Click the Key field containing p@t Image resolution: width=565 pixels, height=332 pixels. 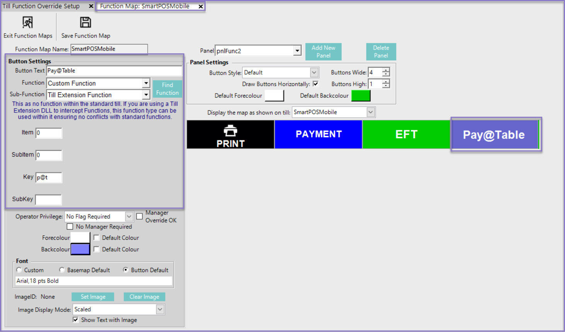pos(49,177)
